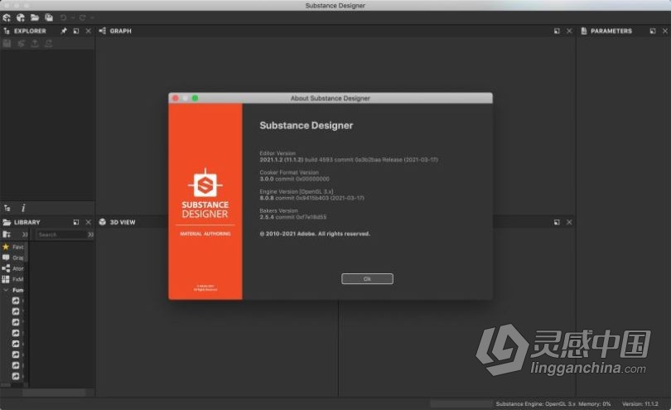This screenshot has height=410, width=671.
Task: Create a new Substance graph from main toolbar
Action: 7,17
